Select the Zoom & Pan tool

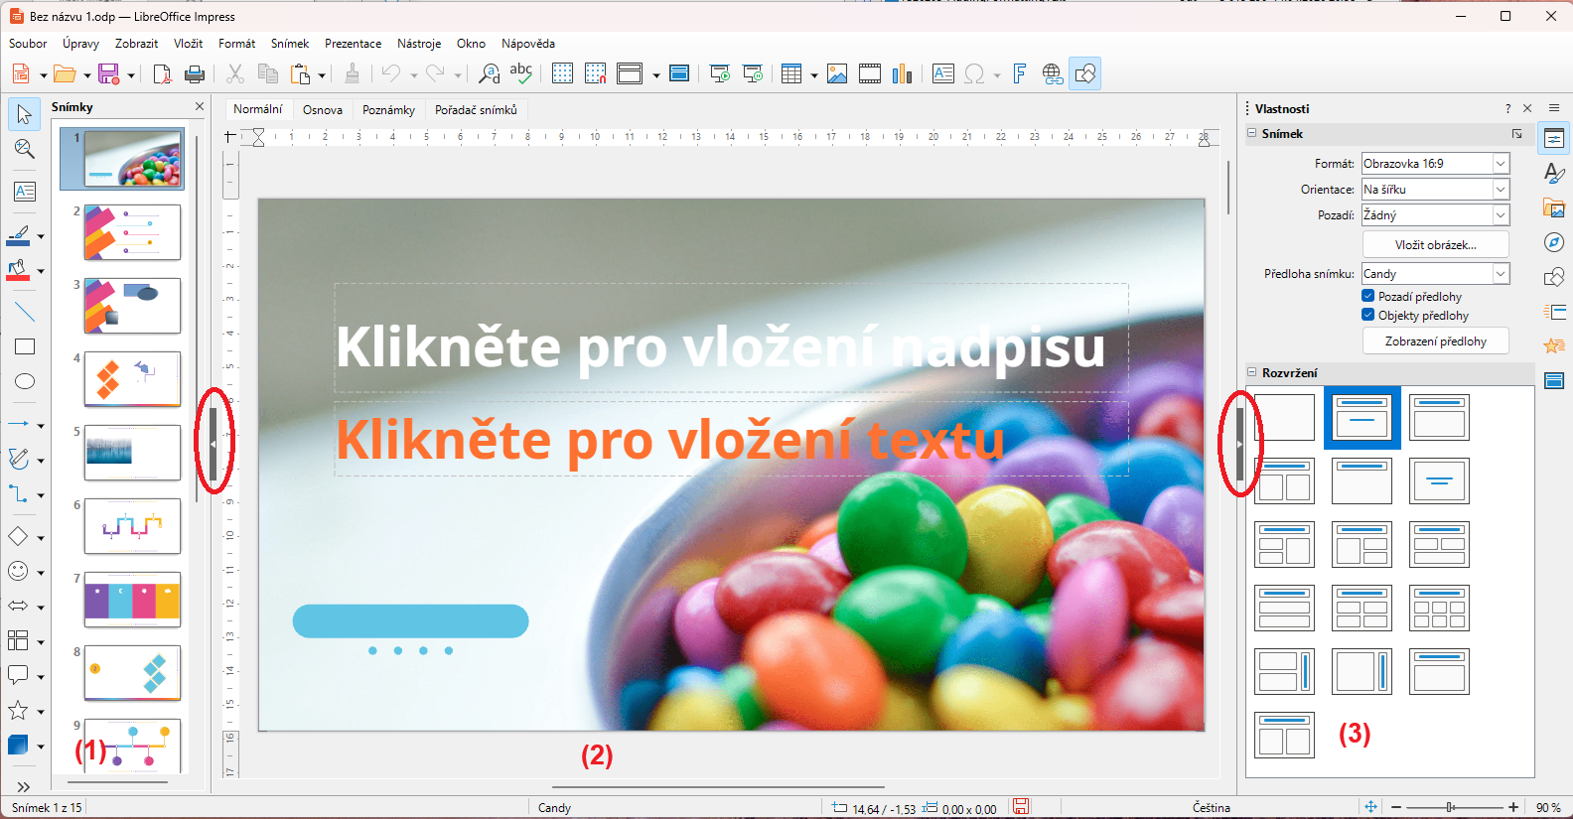25,149
